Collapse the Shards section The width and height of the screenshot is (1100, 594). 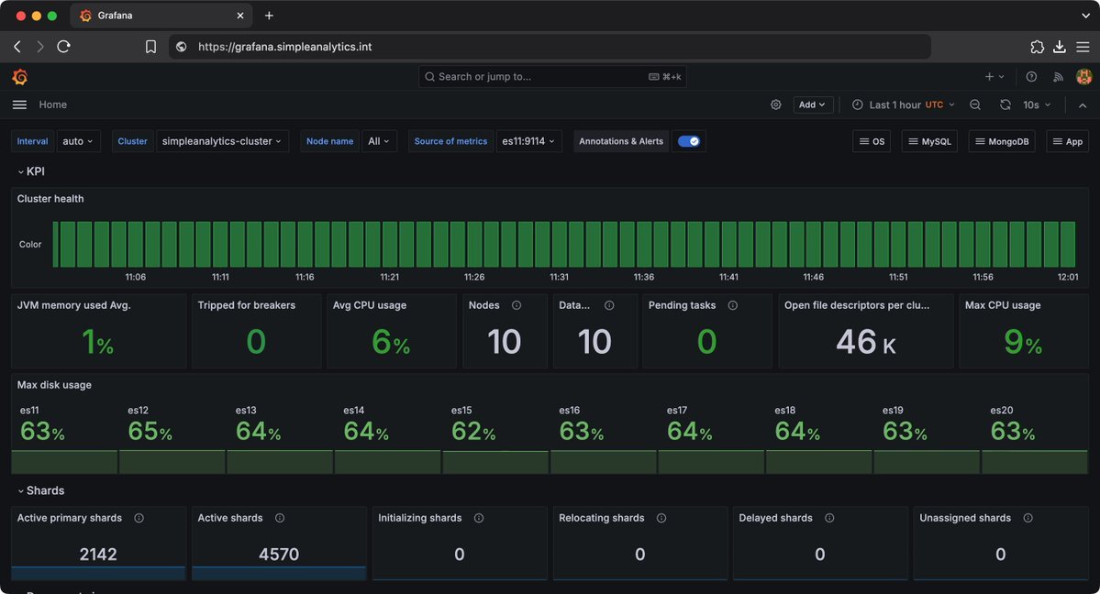coord(40,490)
